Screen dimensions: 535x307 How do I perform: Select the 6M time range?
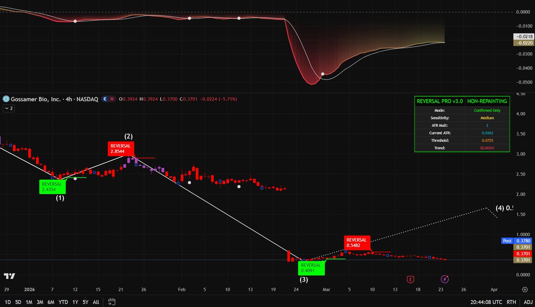(x=51, y=302)
